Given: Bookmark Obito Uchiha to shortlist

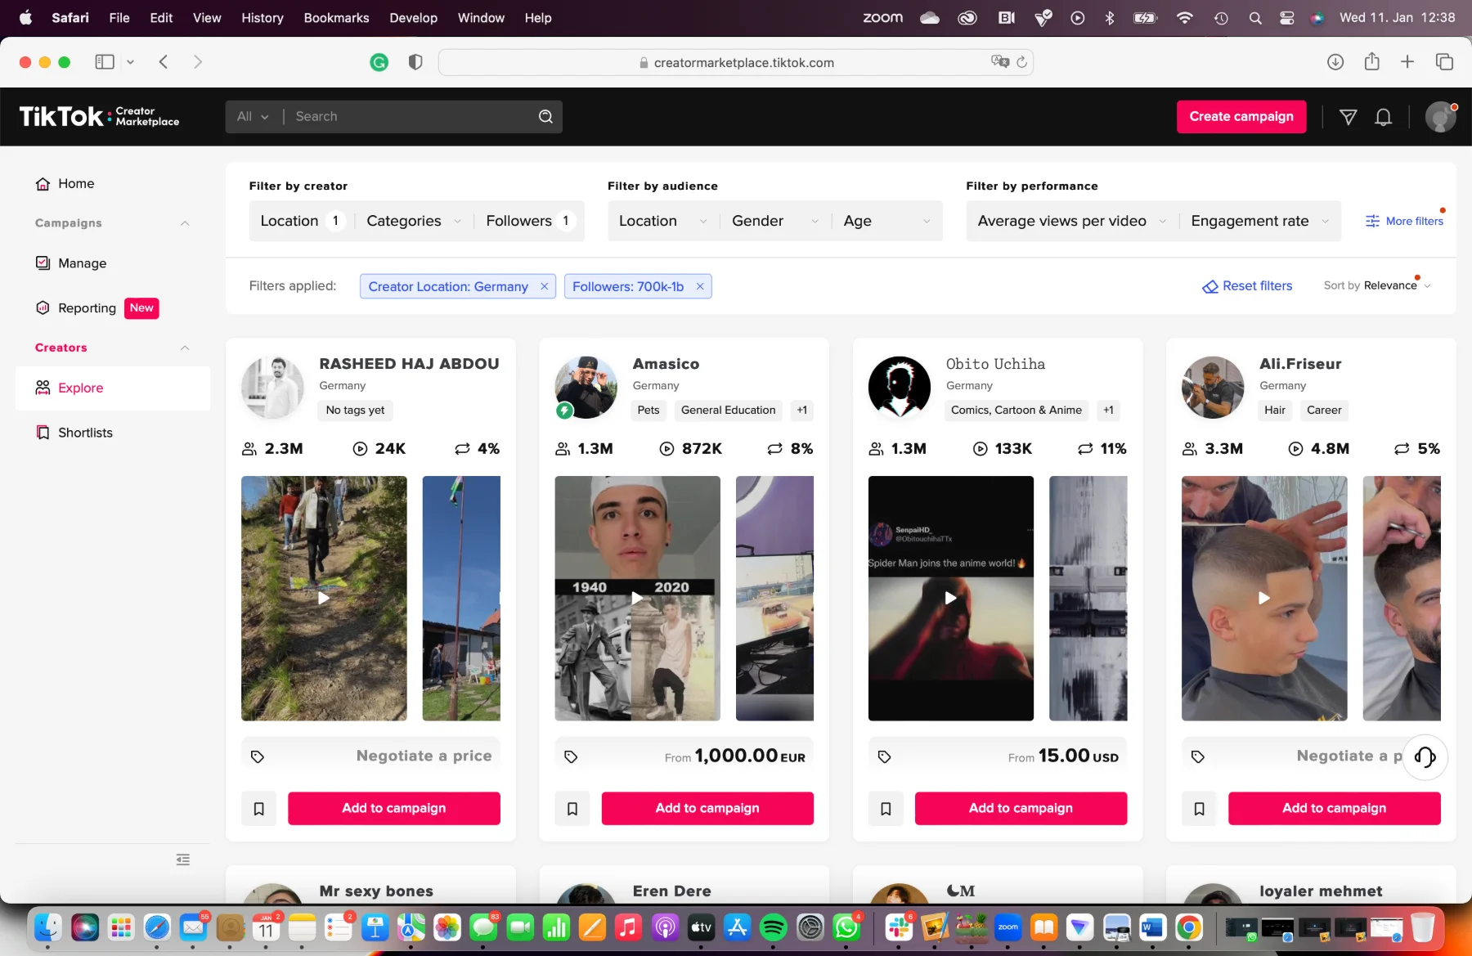Looking at the screenshot, I should coord(886,809).
